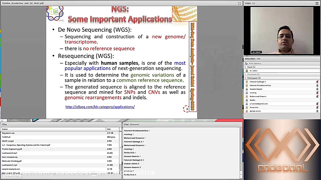The height and width of the screenshot is (180, 321).
Task: Click the avatar icon next to Fatemeh Dabbagh 2
Action: (x=247, y=82)
